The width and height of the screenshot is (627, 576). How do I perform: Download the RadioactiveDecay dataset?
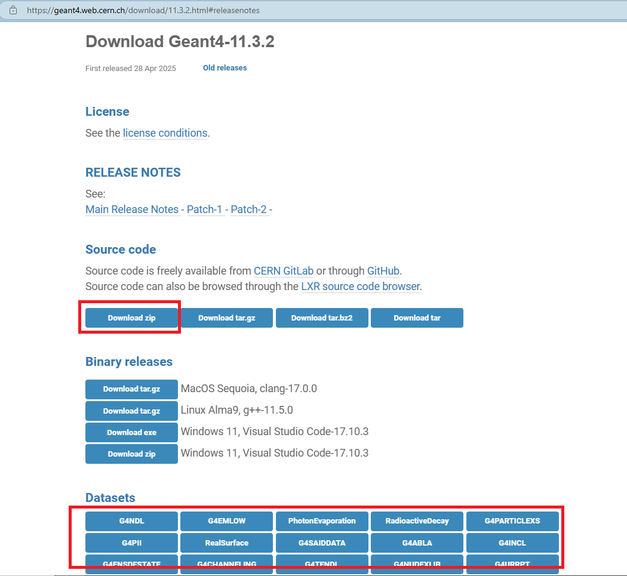(x=417, y=521)
